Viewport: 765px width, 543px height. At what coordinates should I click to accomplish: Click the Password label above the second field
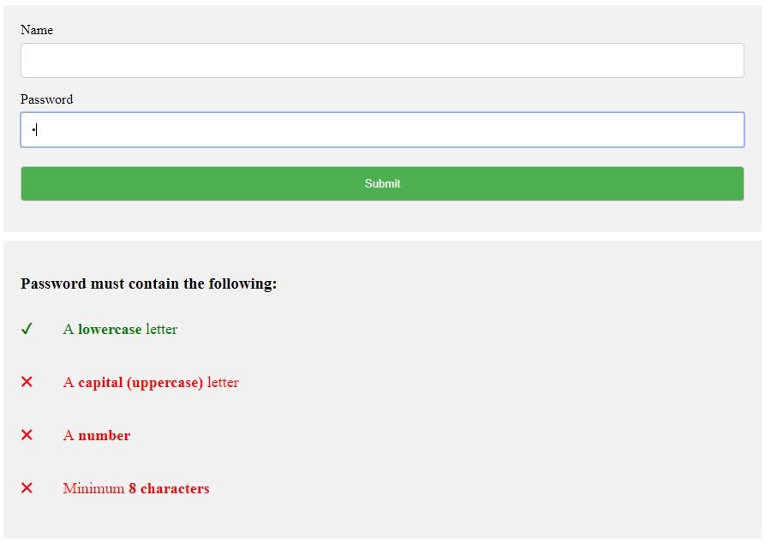tap(46, 99)
